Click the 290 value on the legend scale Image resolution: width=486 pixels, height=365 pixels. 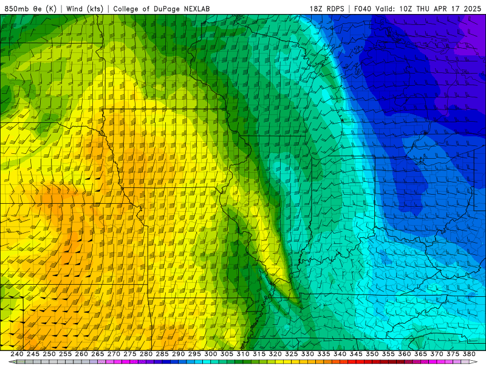click(178, 354)
